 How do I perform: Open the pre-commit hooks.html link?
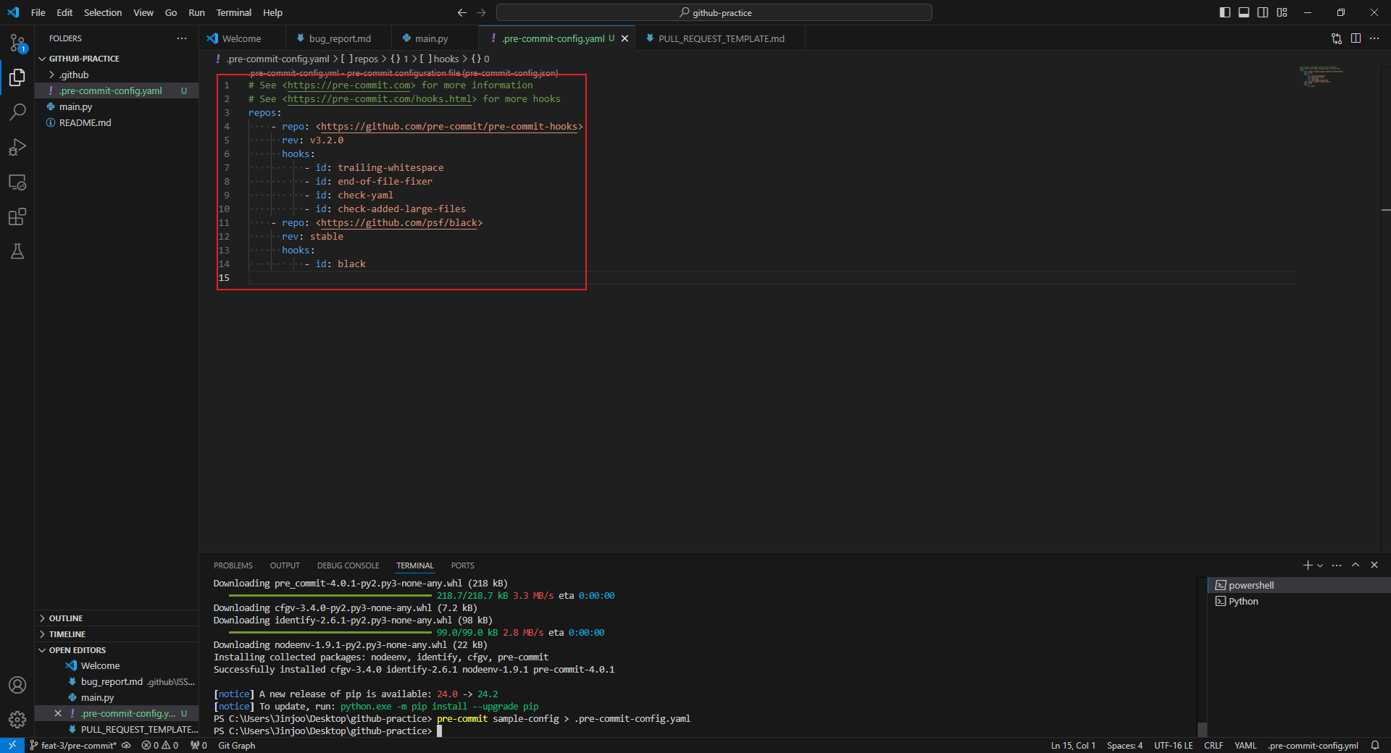pyautogui.click(x=380, y=99)
